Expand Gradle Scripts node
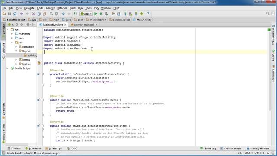277x156 pixels. pyautogui.click(x=8, y=68)
